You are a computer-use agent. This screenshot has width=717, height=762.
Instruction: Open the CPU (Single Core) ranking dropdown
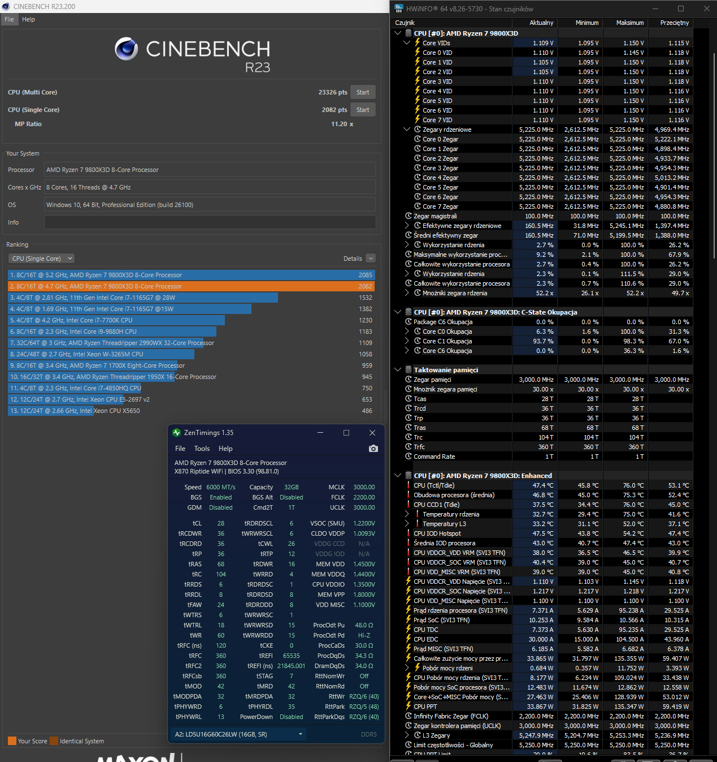42,259
